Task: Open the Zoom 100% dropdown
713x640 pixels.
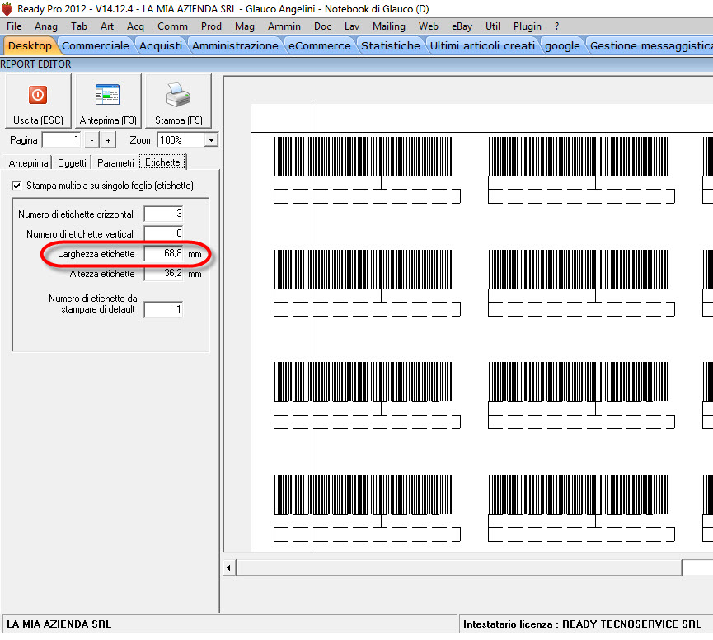Action: click(211, 140)
